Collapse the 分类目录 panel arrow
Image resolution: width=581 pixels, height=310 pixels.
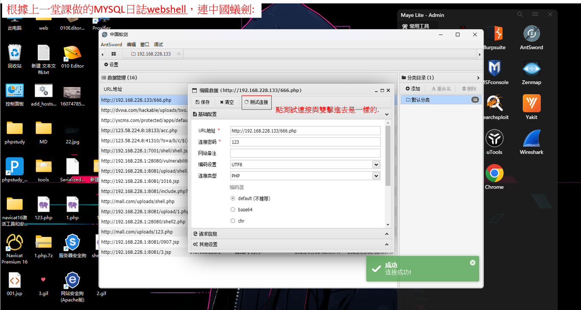(478, 78)
